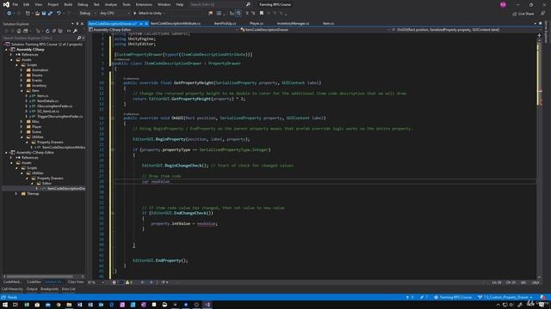Click the Solution Explorer refresh icon
The width and height of the screenshot is (551, 309).
pos(47,31)
